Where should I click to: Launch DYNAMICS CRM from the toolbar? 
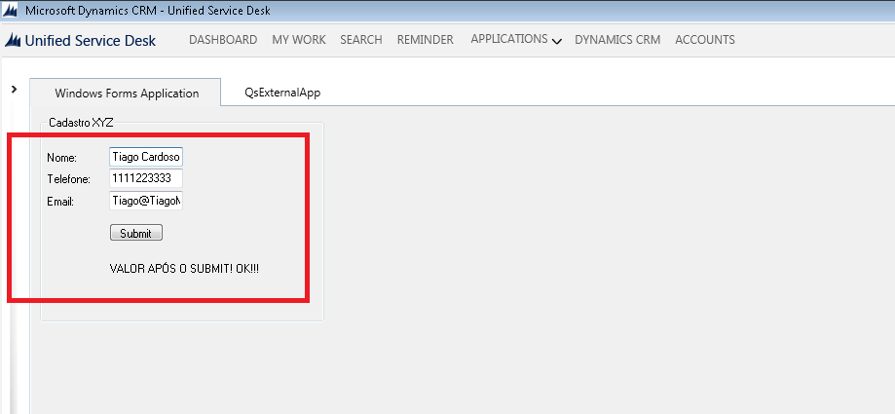point(617,40)
